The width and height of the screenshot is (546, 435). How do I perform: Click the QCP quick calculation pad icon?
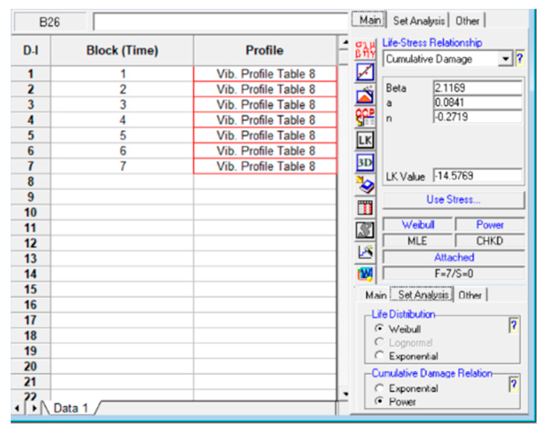[x=365, y=117]
